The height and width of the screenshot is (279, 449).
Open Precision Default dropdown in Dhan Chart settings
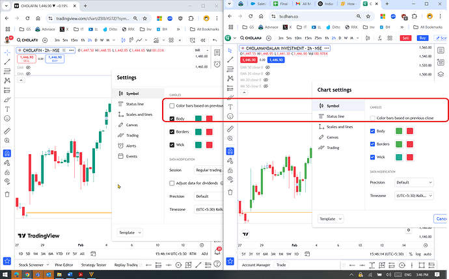coord(414,182)
